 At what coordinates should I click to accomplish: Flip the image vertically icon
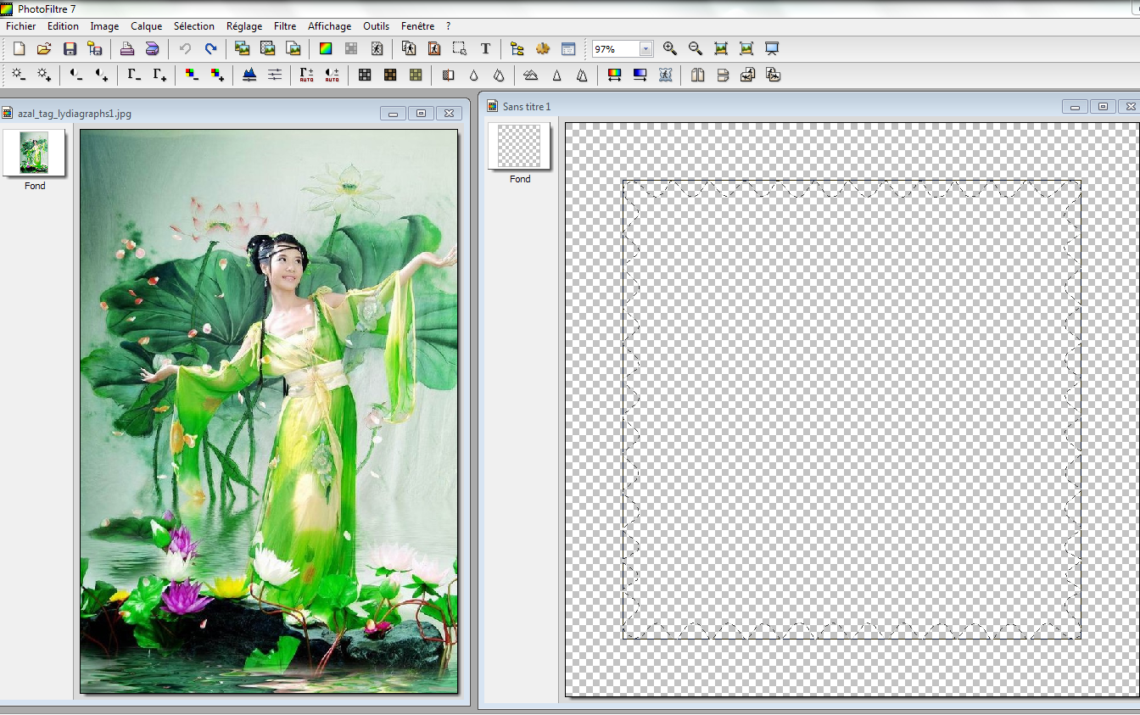click(x=723, y=75)
